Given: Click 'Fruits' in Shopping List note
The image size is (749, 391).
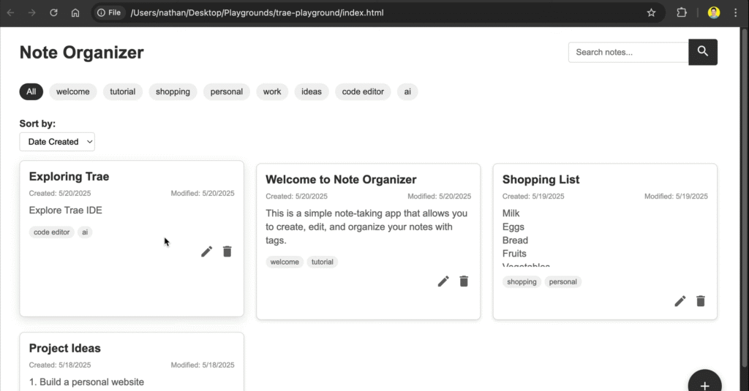Looking at the screenshot, I should coord(514,254).
